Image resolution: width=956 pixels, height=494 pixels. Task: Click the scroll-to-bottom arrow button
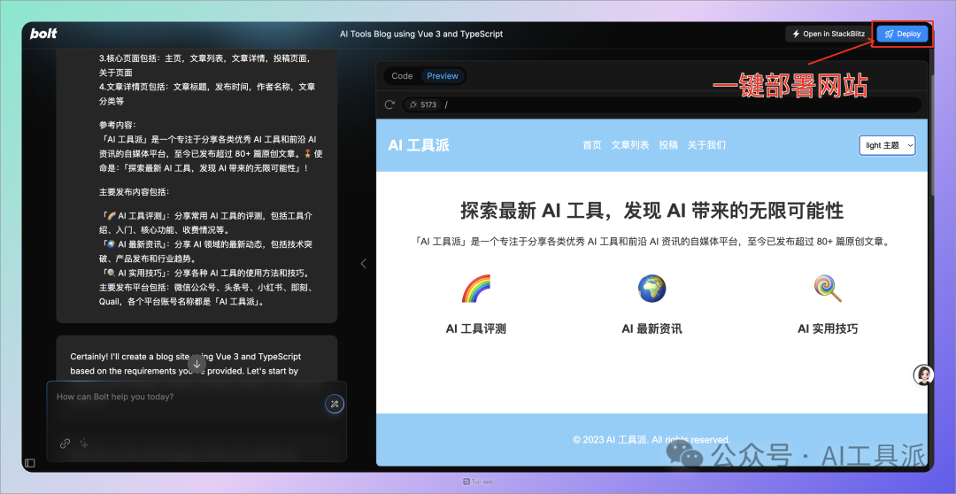pos(197,364)
